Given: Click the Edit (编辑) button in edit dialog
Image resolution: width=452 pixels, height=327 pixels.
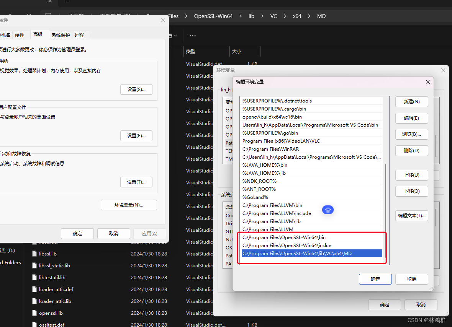Looking at the screenshot, I should [411, 118].
